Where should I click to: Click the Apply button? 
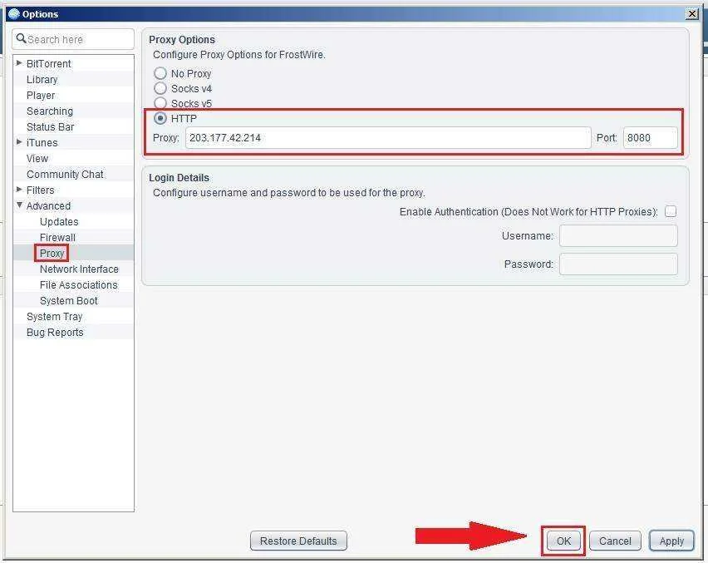[671, 541]
